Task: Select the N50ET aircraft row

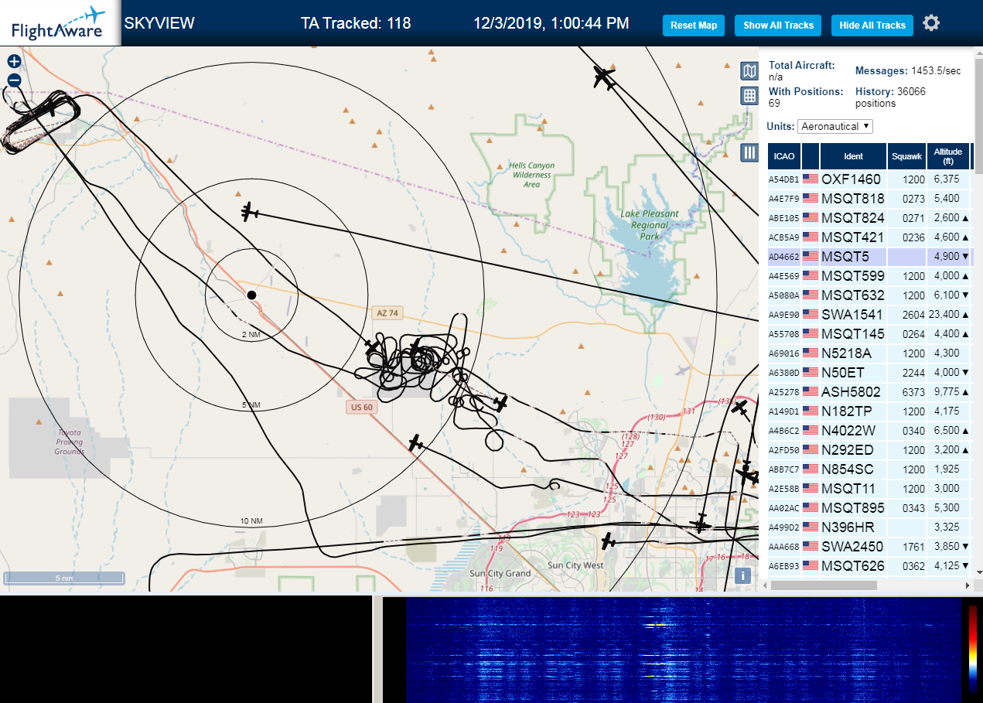Action: 869,373
